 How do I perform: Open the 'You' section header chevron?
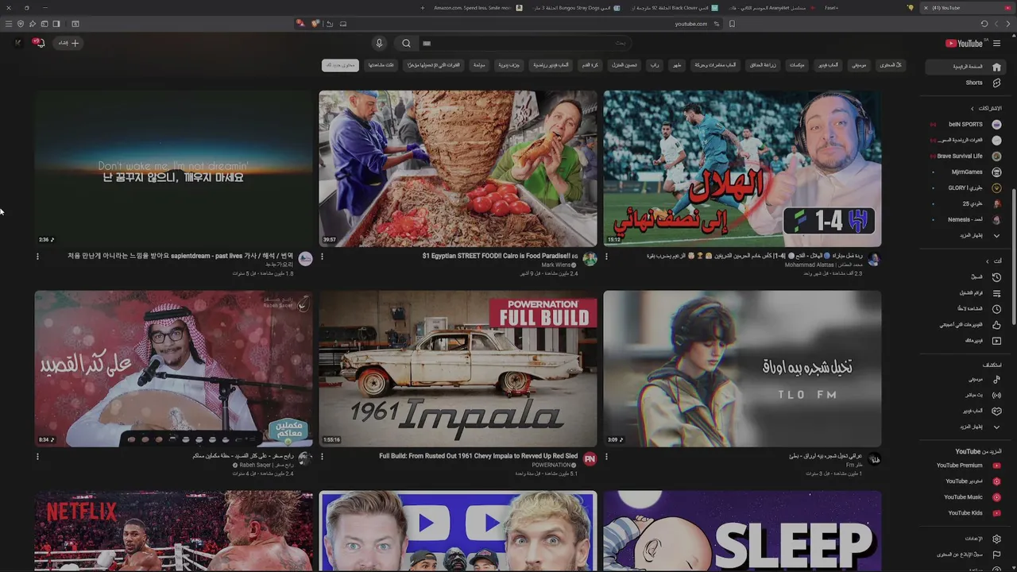988,261
